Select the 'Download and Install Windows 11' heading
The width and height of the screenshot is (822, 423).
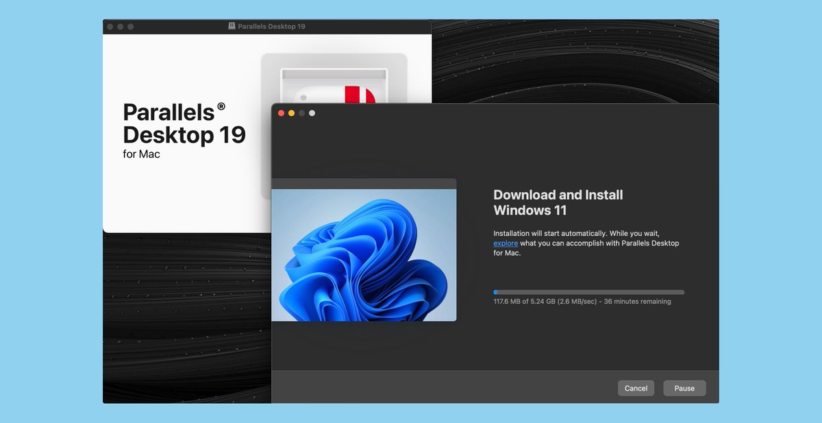558,202
